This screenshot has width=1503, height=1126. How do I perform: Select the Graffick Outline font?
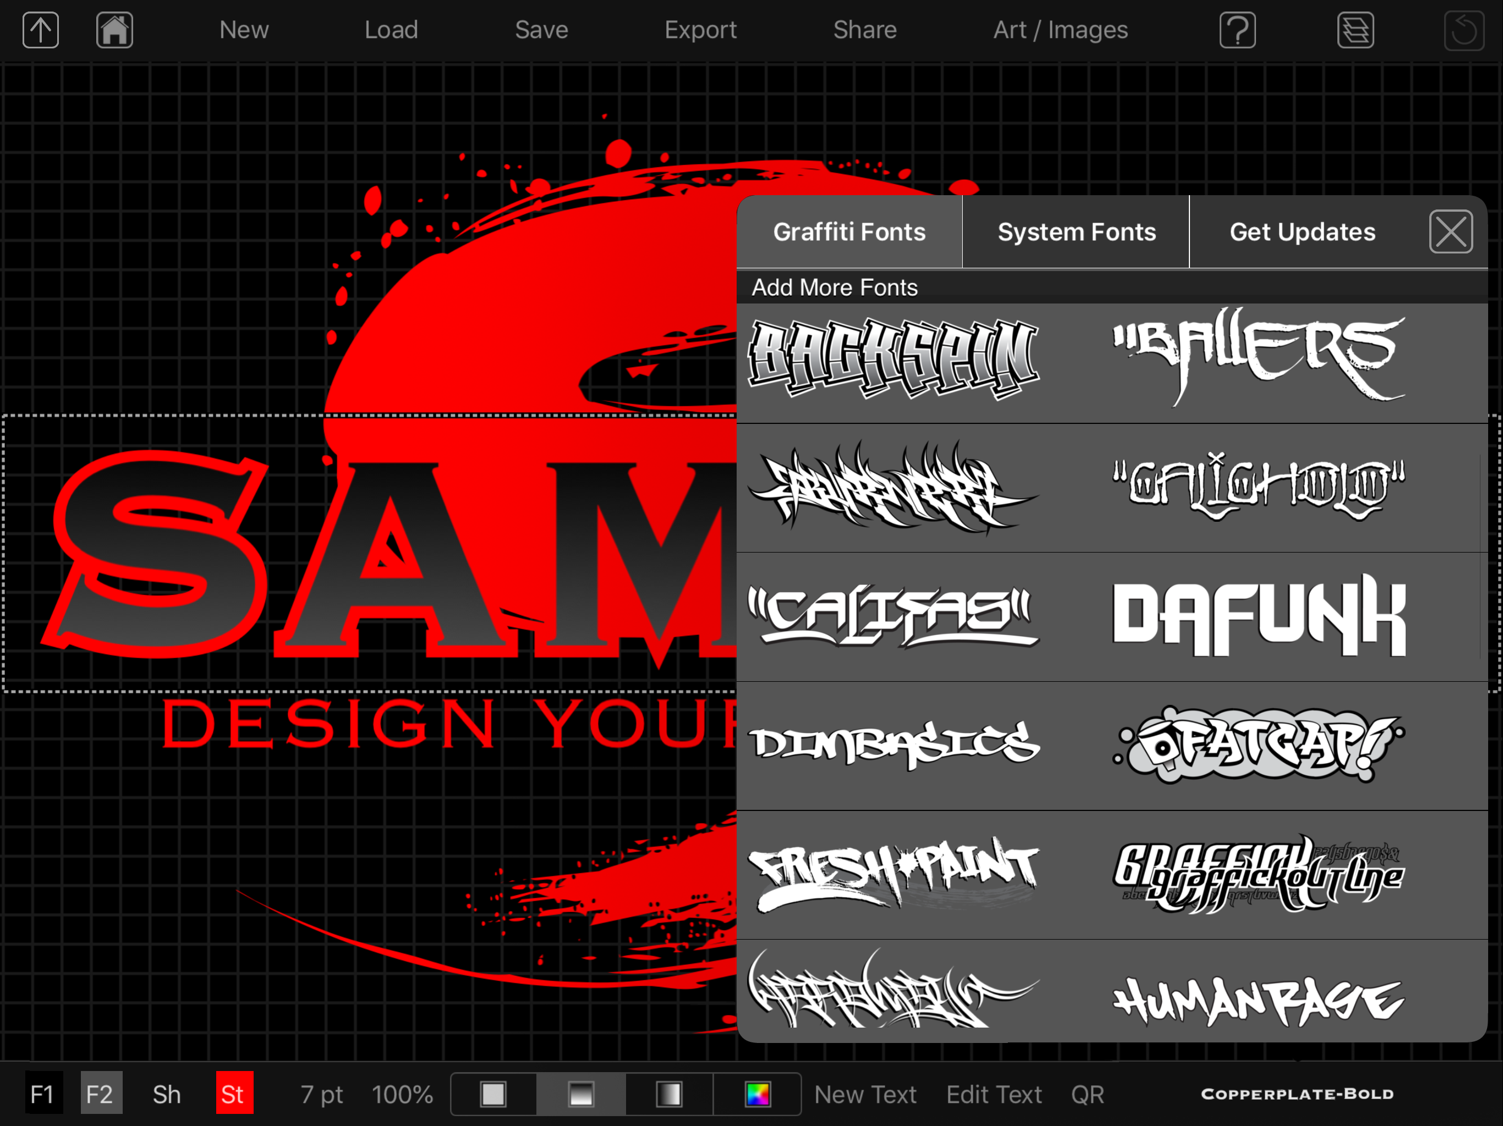(x=1258, y=873)
